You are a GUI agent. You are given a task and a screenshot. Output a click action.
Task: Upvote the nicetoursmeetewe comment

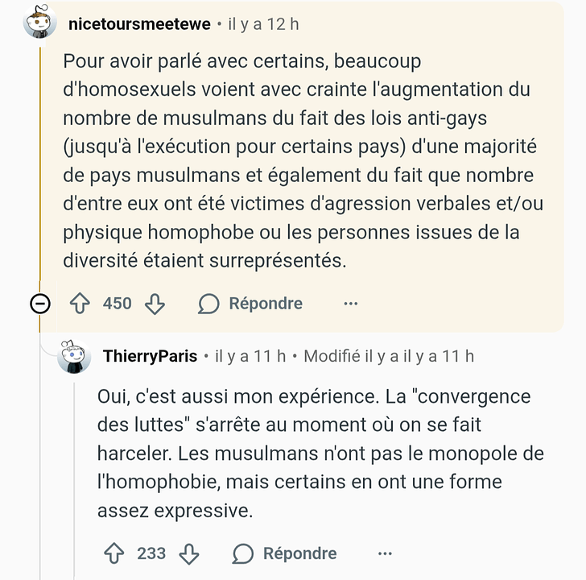[x=79, y=304]
